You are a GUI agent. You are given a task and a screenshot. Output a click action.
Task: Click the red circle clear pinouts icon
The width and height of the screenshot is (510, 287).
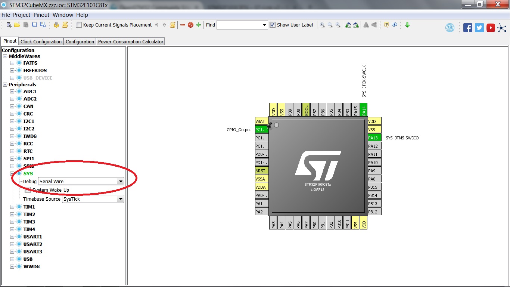coord(190,25)
